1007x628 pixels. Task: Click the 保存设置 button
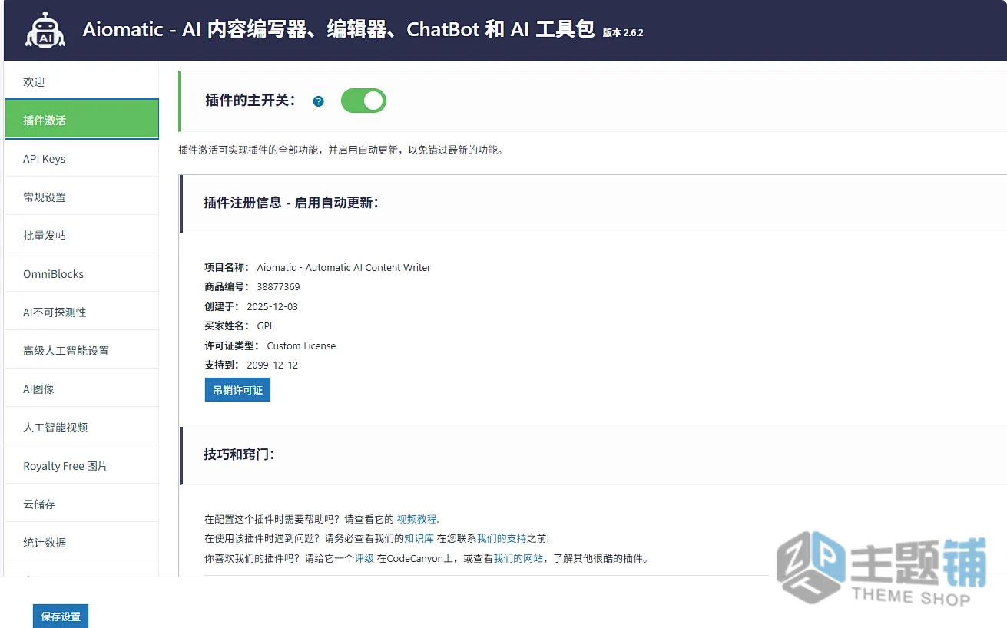point(61,616)
